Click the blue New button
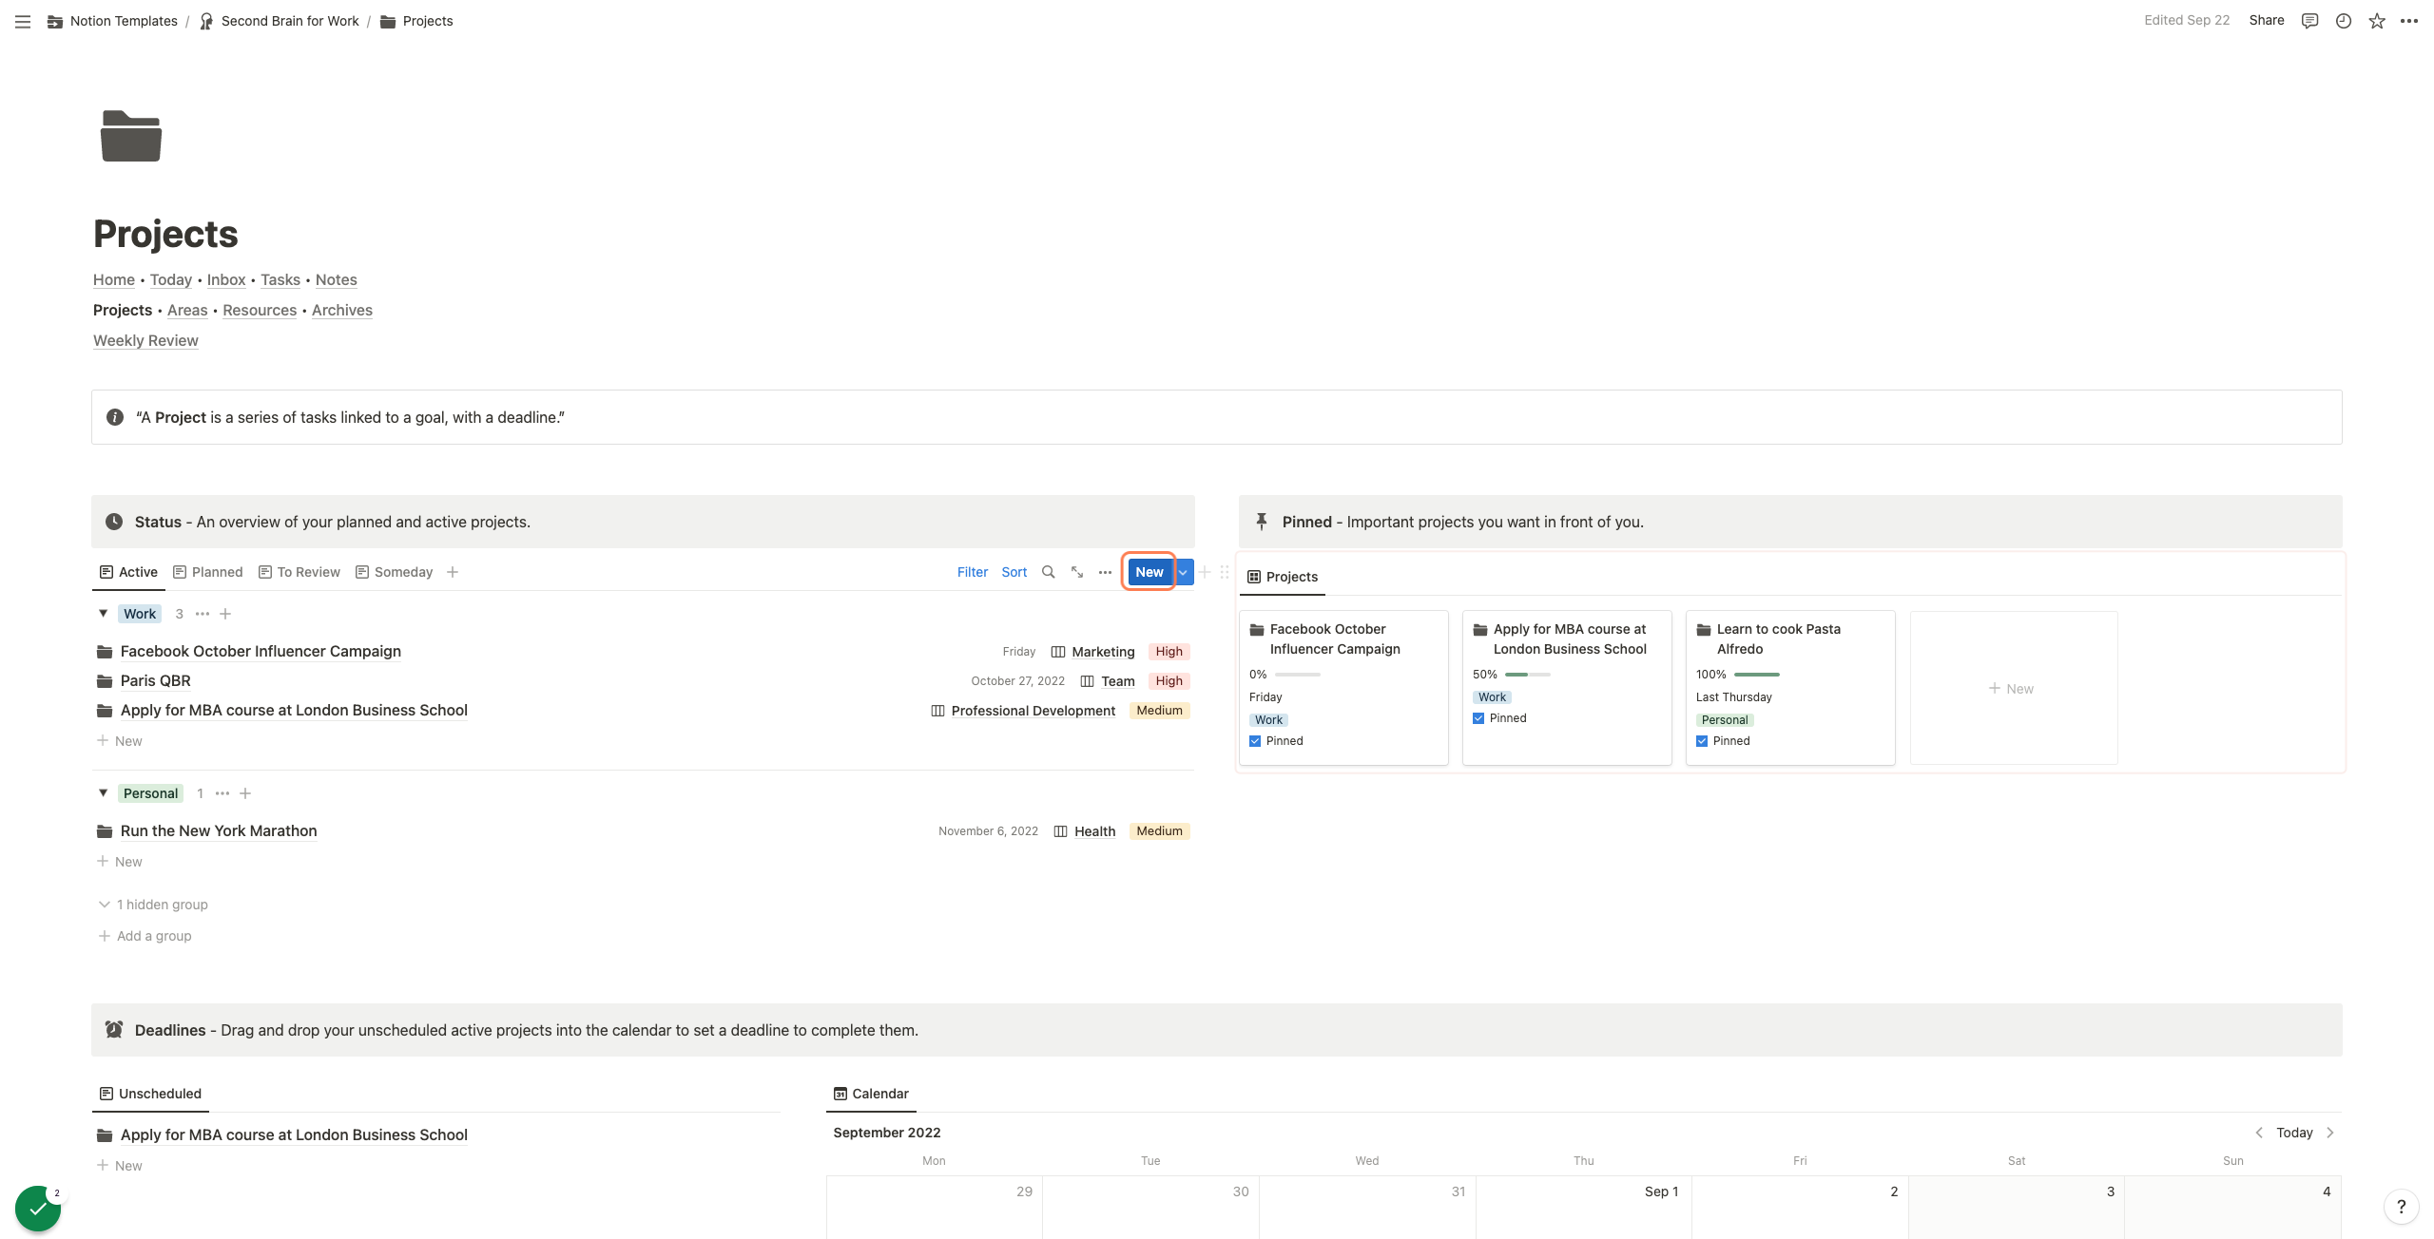Screen dimensions: 2434x1239 [1149, 572]
